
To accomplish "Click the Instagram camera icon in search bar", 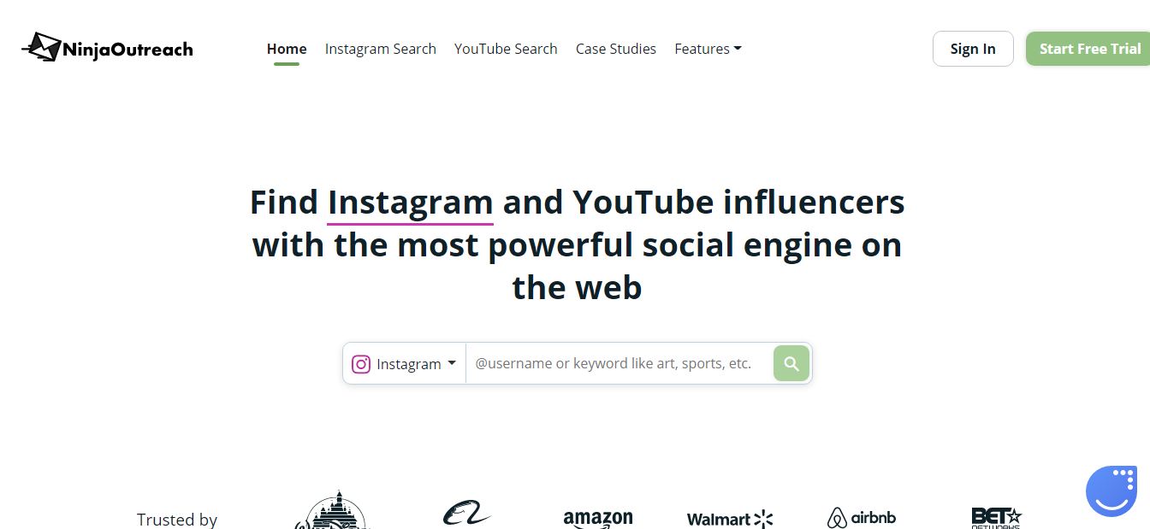I will [x=361, y=364].
